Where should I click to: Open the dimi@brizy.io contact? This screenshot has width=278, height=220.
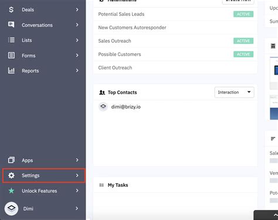coord(126,107)
